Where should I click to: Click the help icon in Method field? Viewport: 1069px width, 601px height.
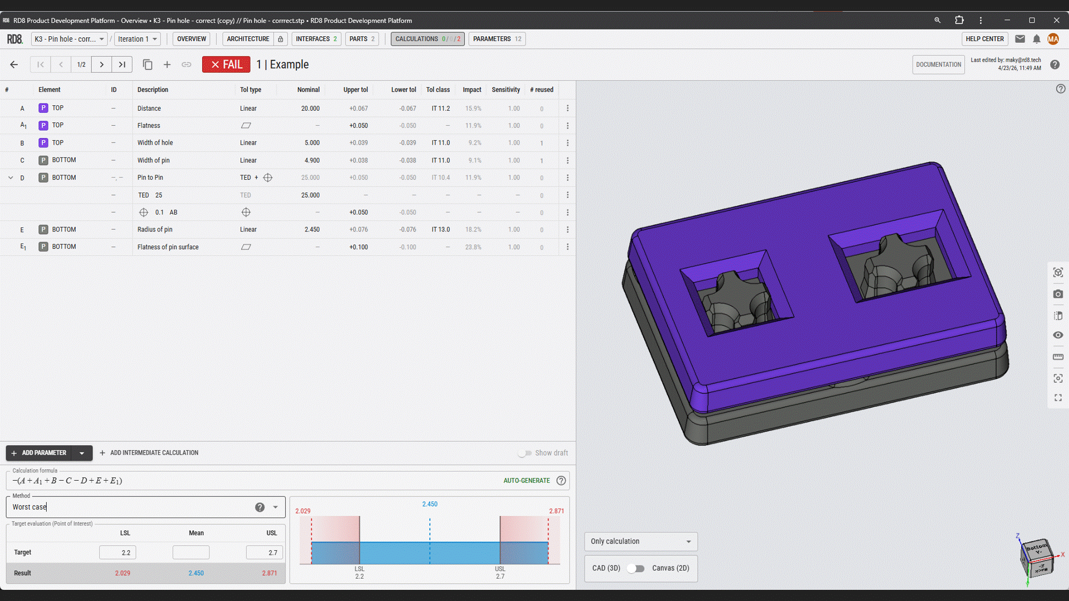(x=259, y=507)
